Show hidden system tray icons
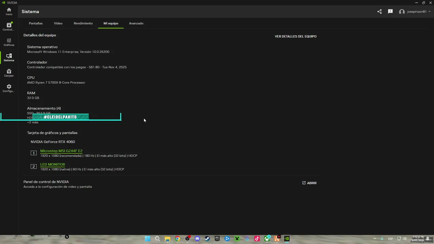 coord(375,239)
